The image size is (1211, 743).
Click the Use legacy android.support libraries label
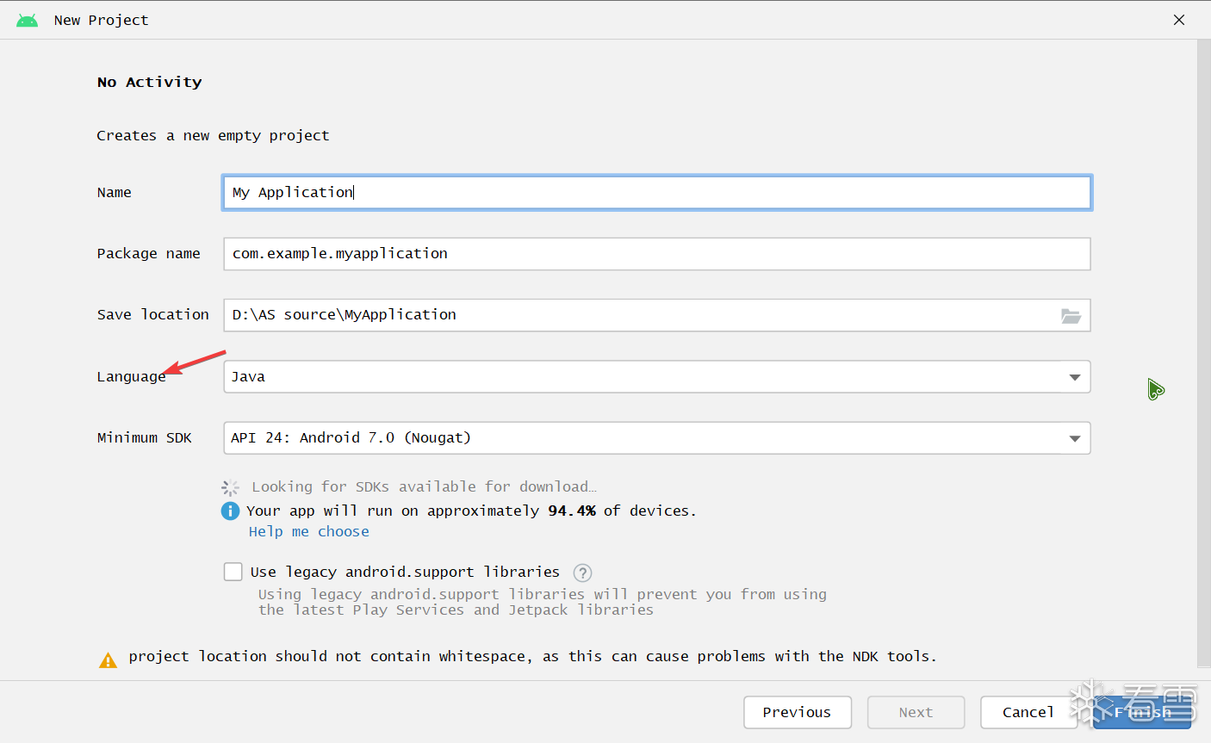tap(405, 573)
